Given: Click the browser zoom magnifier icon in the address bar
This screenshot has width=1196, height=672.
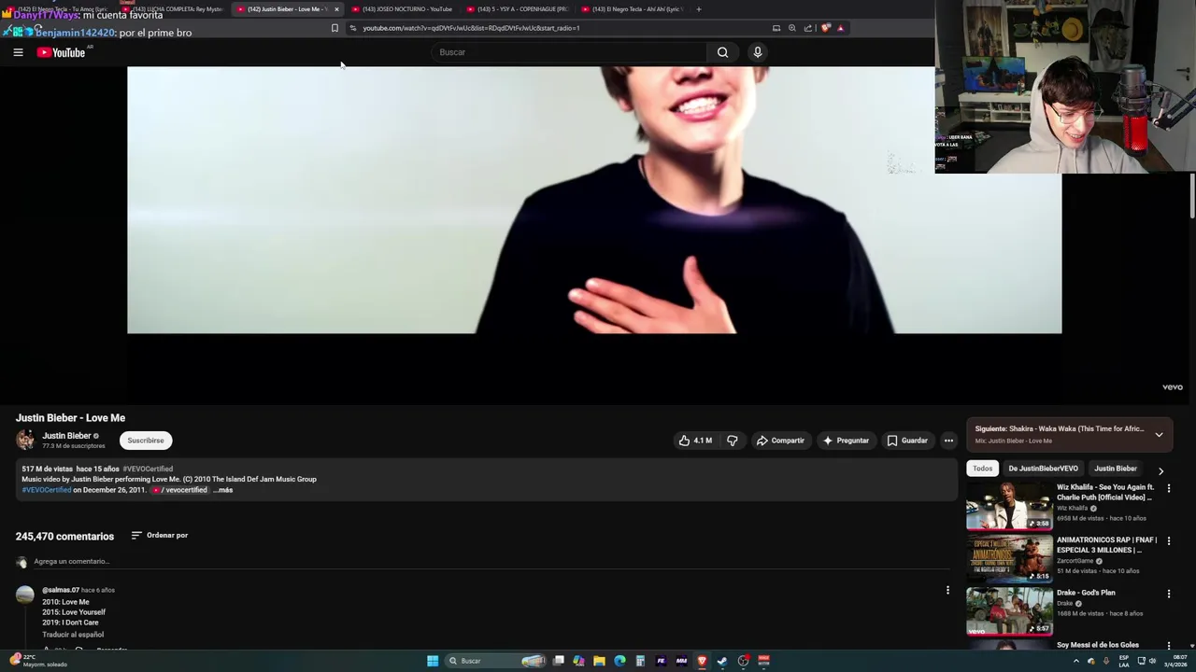Looking at the screenshot, I should point(792,28).
